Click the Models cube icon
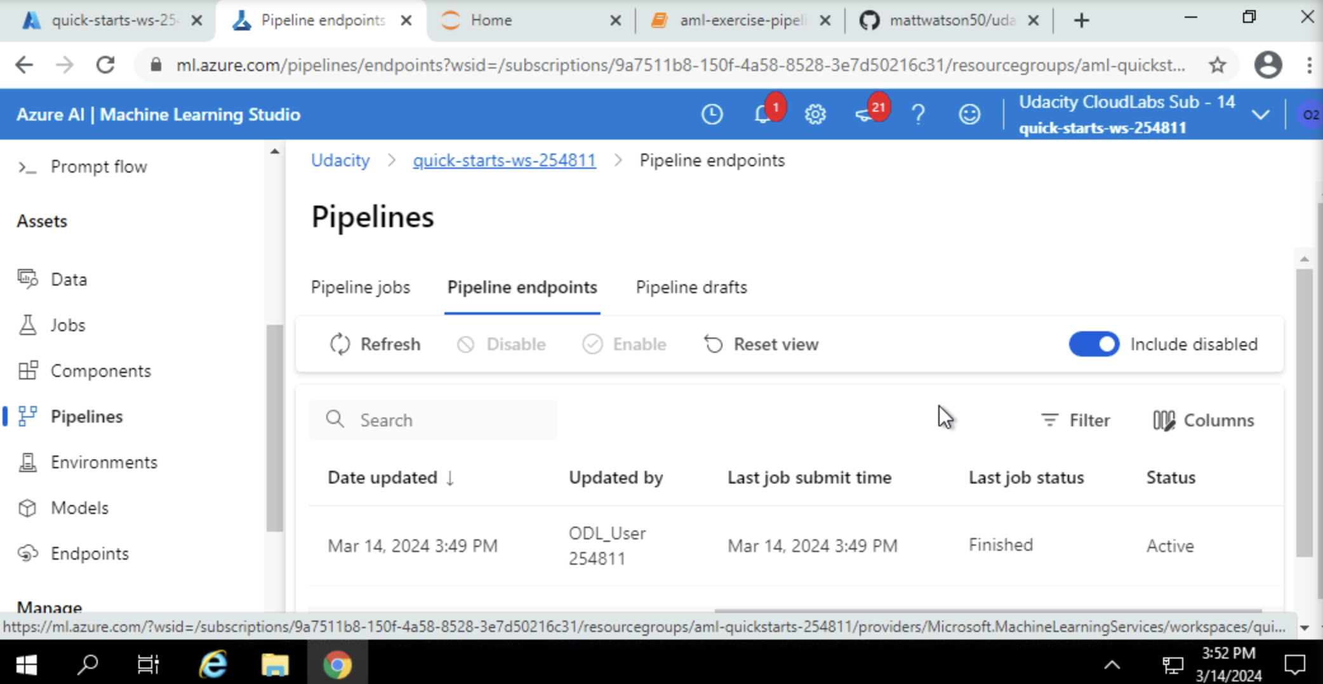The height and width of the screenshot is (684, 1323). click(28, 508)
